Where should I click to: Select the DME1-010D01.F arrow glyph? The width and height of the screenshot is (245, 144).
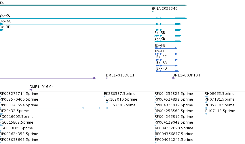point(107,78)
